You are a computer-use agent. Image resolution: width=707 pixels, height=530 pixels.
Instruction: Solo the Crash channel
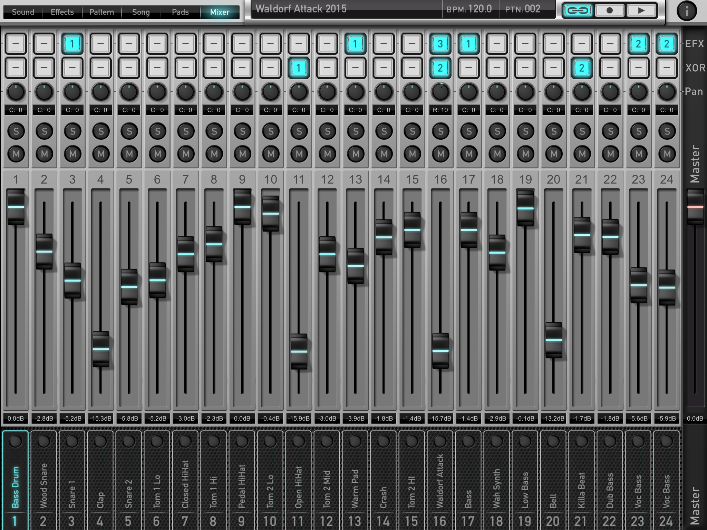384,131
